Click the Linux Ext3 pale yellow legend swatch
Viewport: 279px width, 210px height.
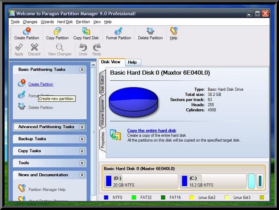coord(227,197)
